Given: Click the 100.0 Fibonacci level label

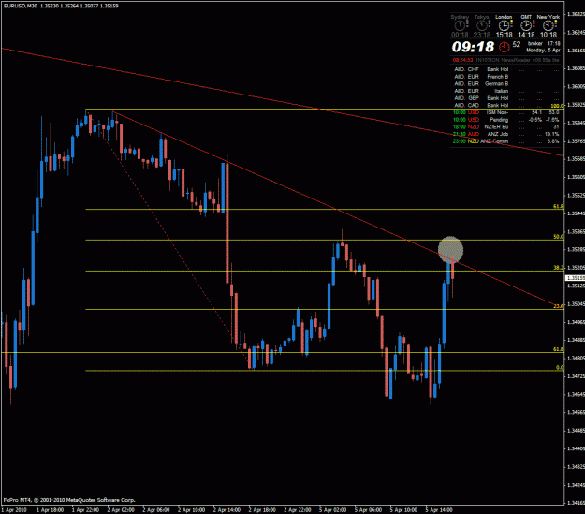Looking at the screenshot, I should (557, 106).
